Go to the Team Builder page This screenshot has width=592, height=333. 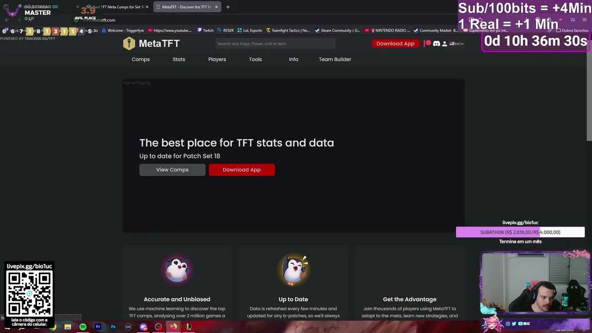tap(335, 59)
